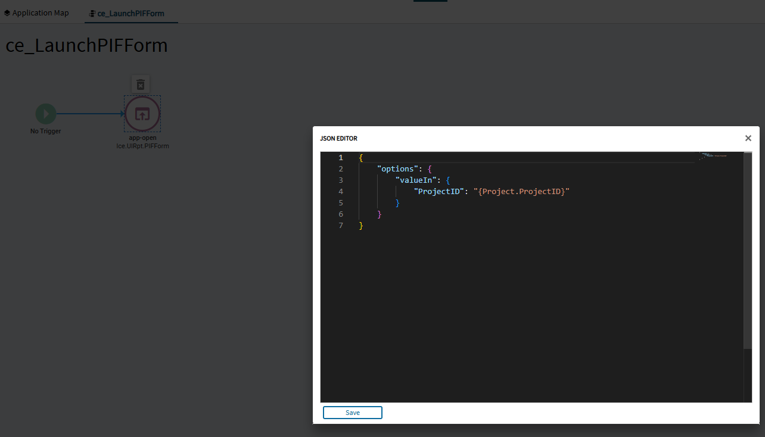The height and width of the screenshot is (437, 765).
Task: Click line number 7 in the gutter
Action: tap(341, 226)
